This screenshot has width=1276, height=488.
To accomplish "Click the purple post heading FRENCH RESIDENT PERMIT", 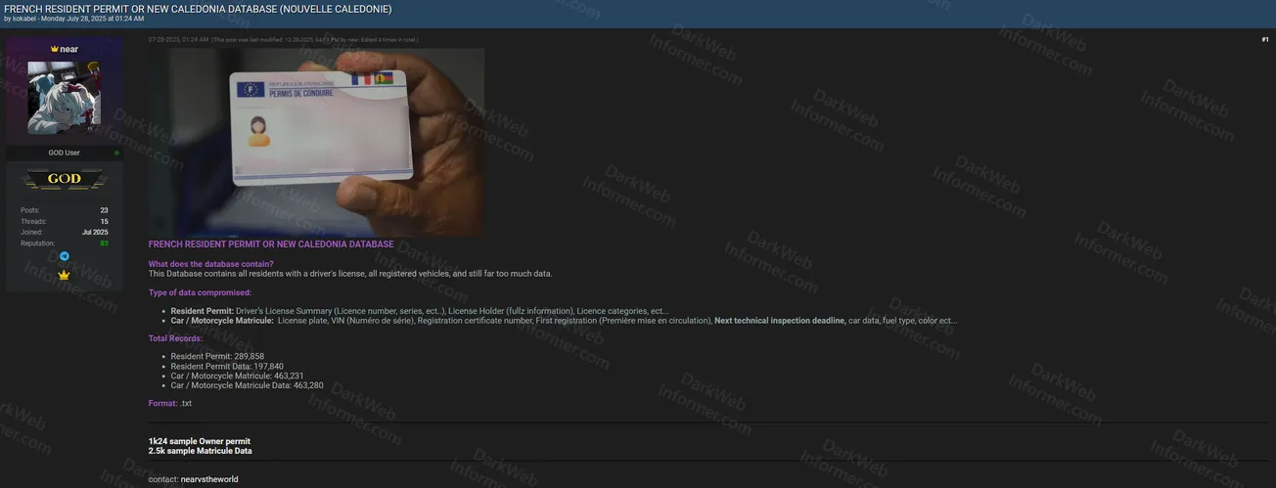I will coord(271,244).
